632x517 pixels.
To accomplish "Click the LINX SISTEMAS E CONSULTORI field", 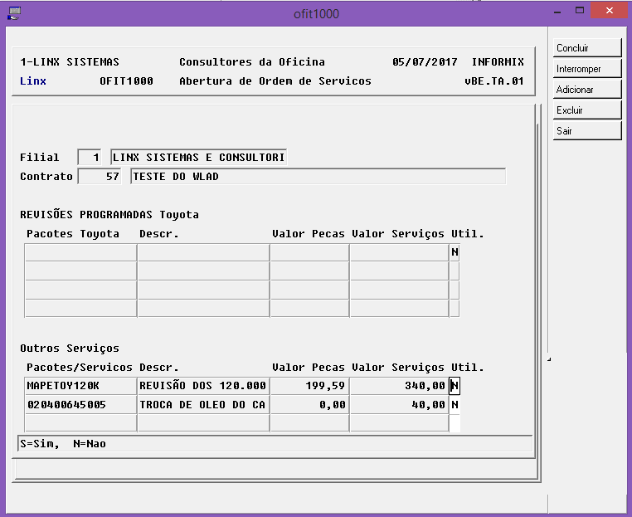I will pos(199,157).
